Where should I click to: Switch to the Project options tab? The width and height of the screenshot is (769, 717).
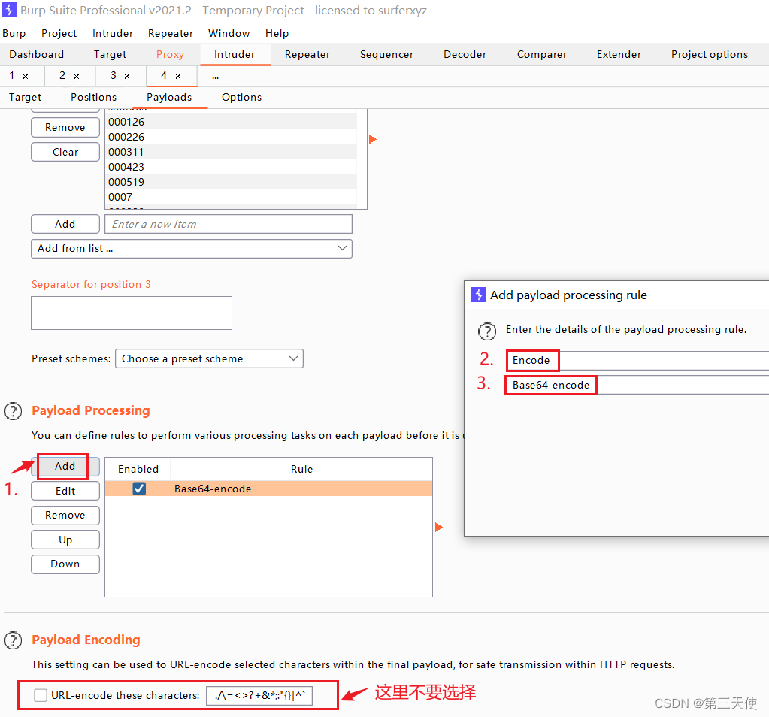[710, 54]
